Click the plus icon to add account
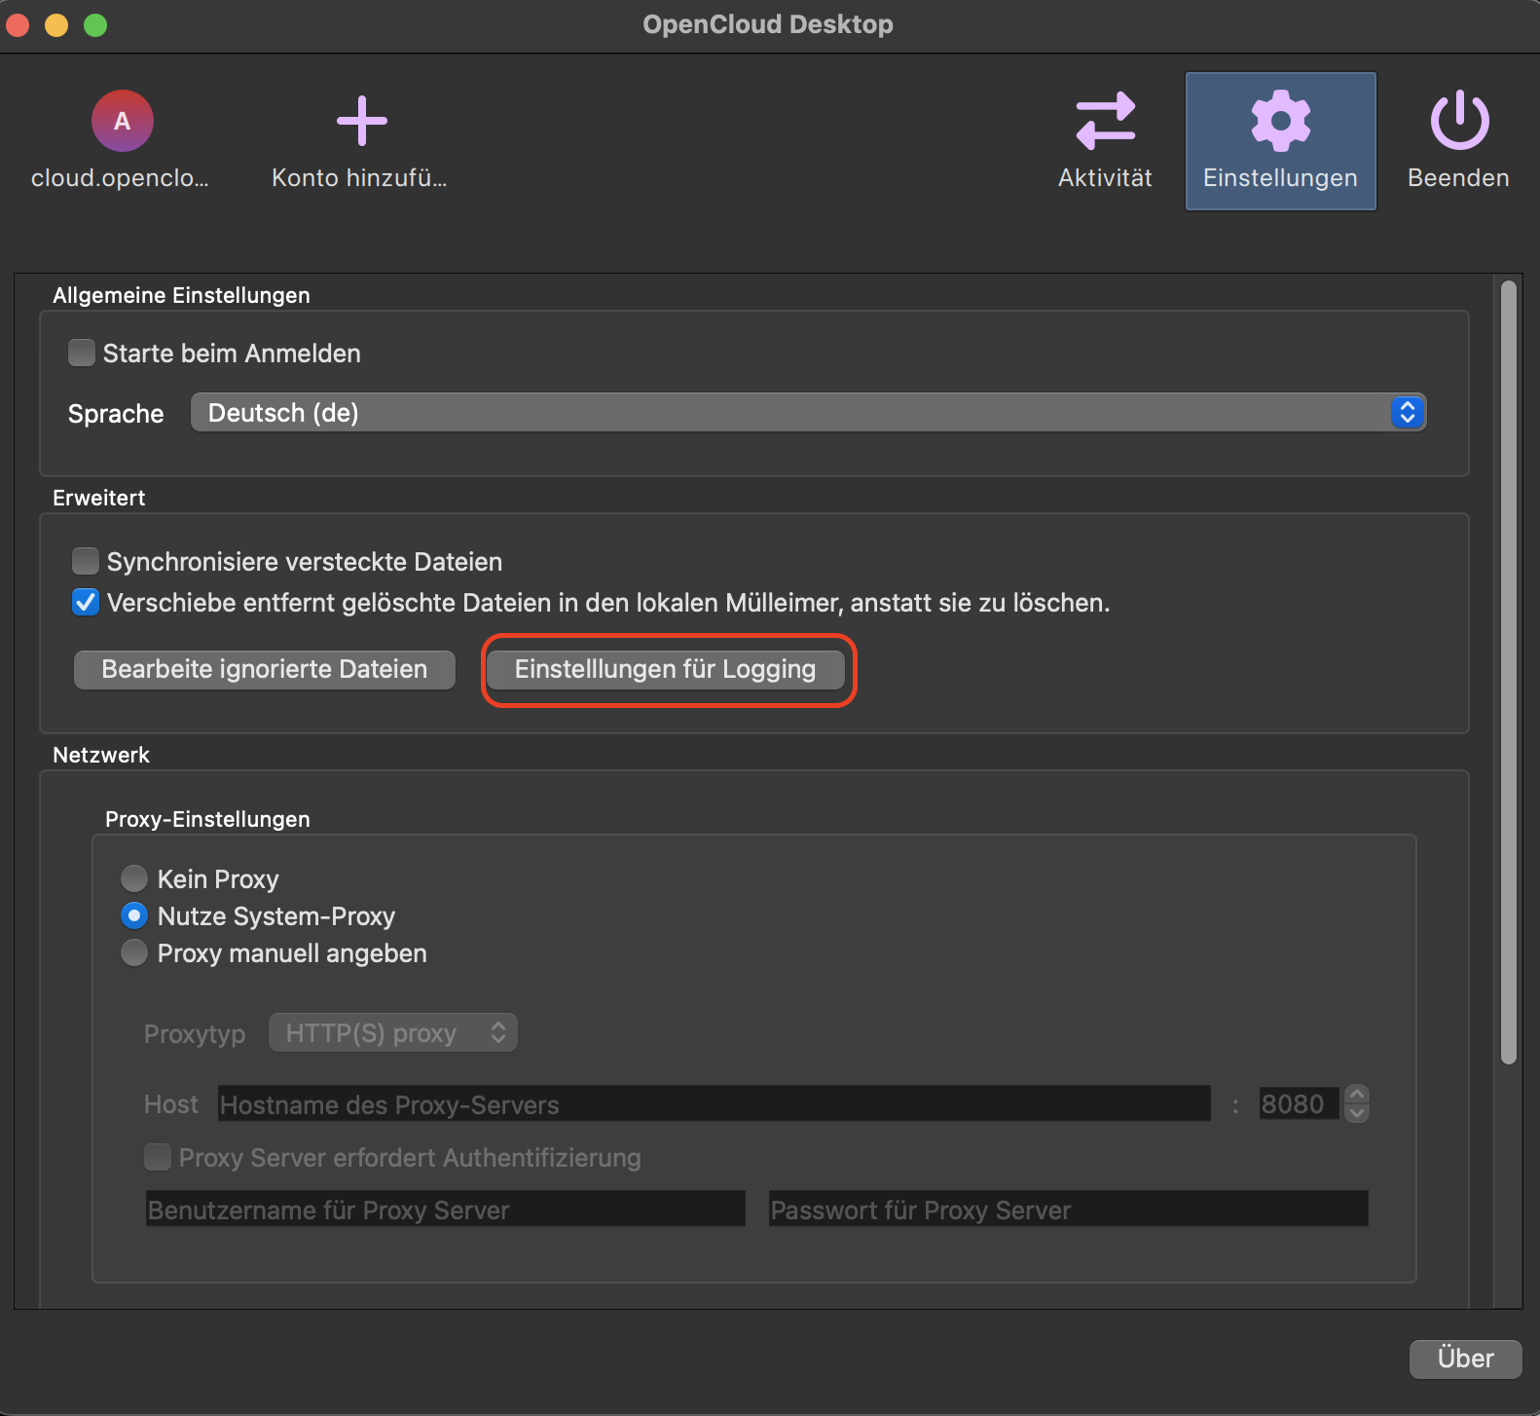This screenshot has width=1540, height=1416. tap(361, 121)
